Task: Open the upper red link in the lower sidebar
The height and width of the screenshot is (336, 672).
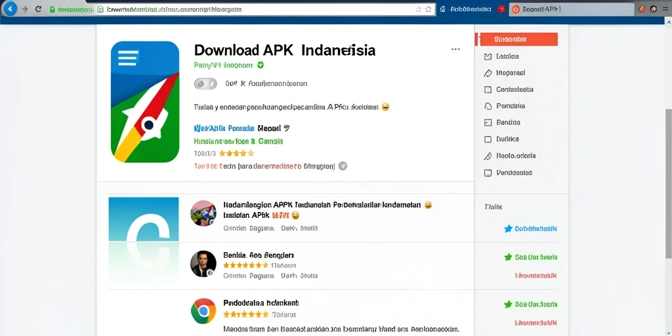Action: [x=536, y=276]
